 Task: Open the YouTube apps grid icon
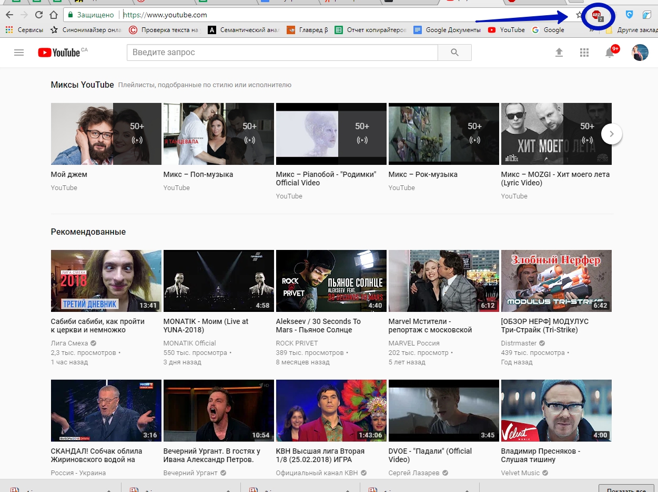(584, 53)
